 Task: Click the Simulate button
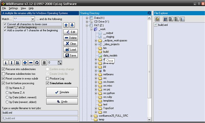(62, 92)
